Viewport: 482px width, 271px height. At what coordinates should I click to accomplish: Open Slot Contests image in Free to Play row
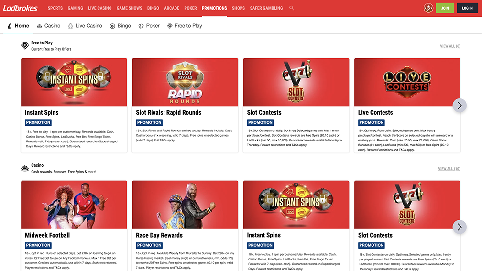click(x=296, y=82)
